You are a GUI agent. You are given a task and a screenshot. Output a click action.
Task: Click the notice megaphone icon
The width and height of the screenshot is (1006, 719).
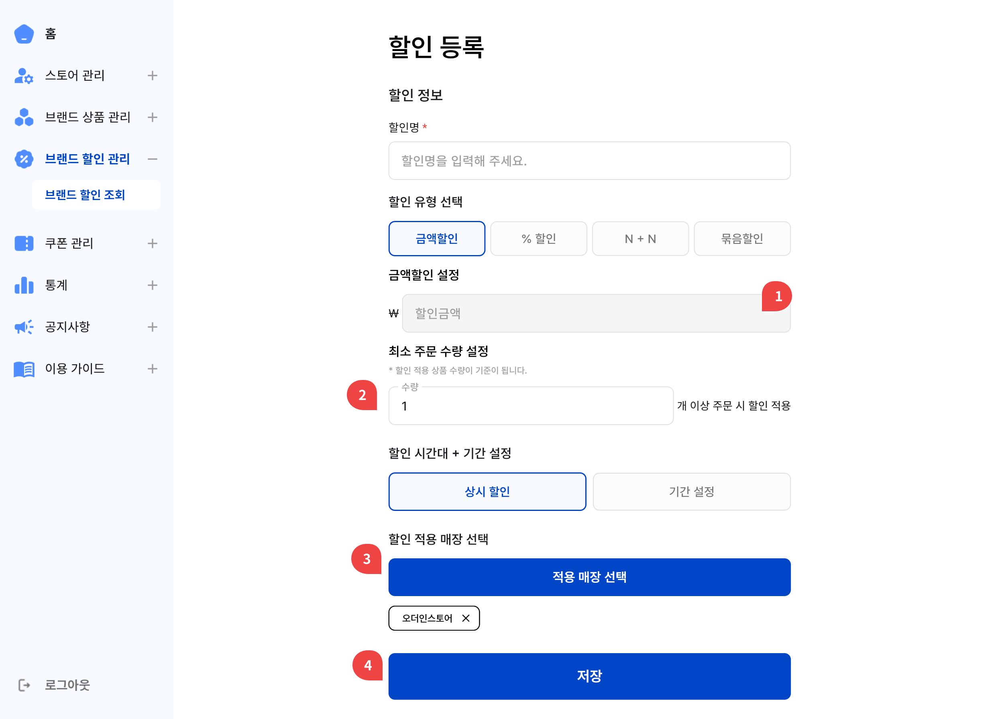(x=24, y=327)
